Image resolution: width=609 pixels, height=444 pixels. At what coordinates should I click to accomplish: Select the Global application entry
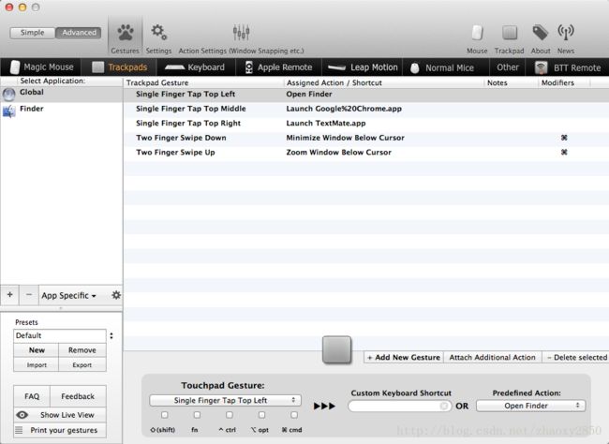tap(61, 94)
